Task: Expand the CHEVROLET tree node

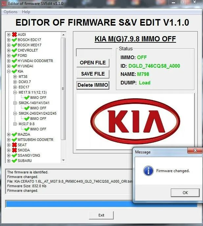Action: click(9, 50)
